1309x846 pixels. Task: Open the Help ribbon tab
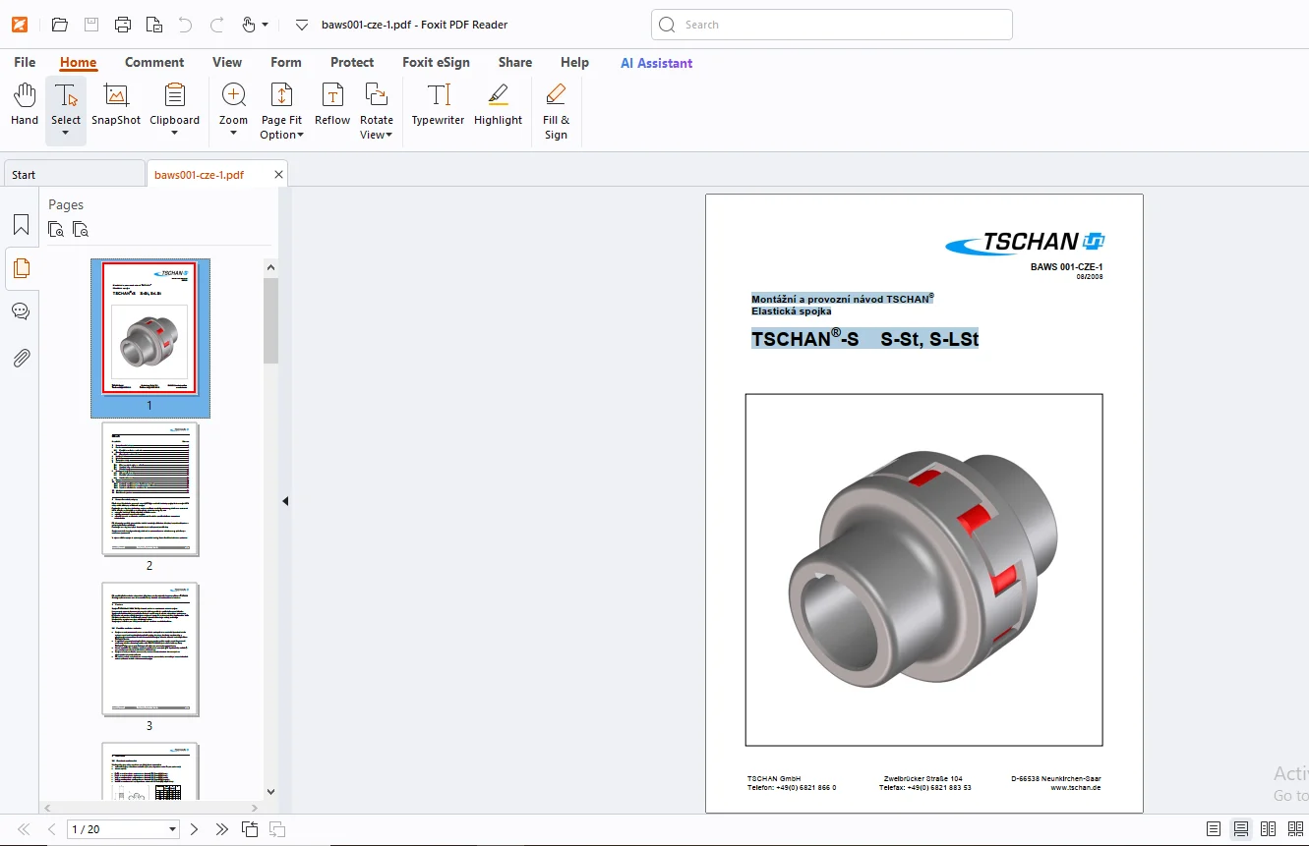574,62
